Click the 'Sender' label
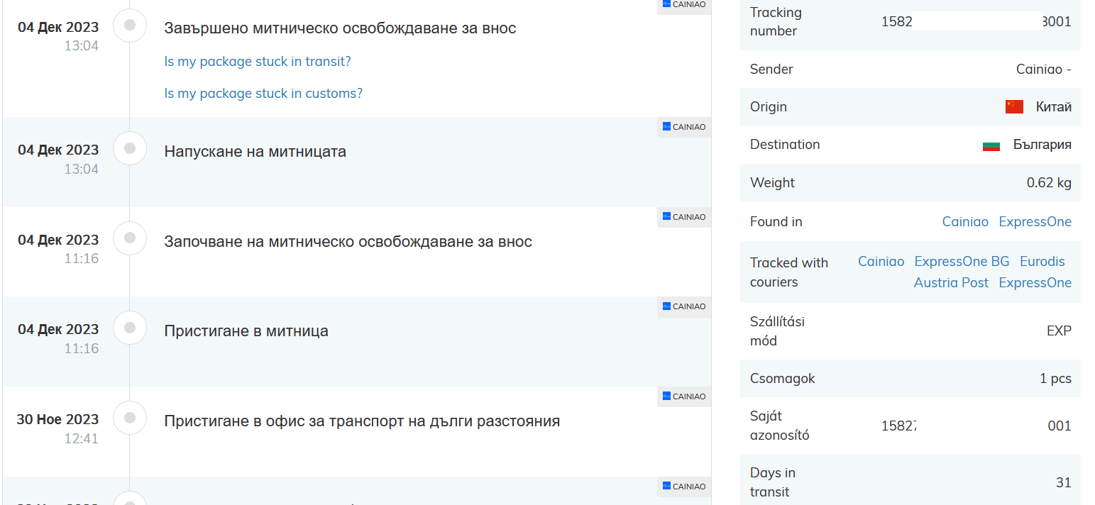The width and height of the screenshot is (1095, 505). click(x=771, y=70)
